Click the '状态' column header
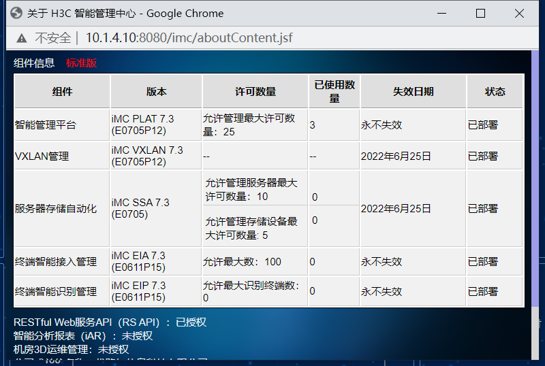This screenshot has height=366, width=545. 495,91
